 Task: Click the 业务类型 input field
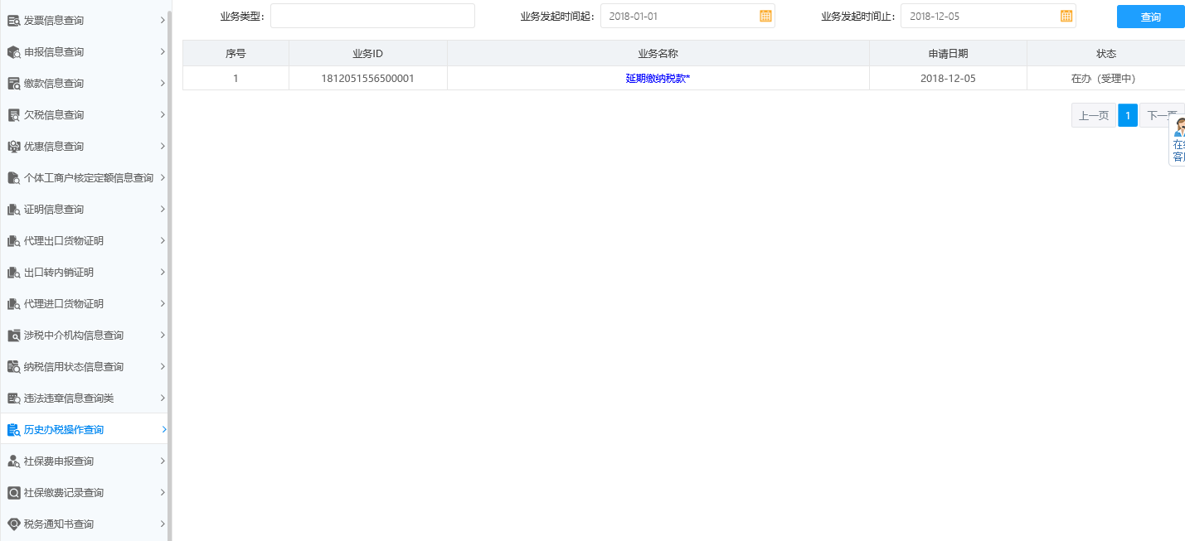[x=372, y=16]
